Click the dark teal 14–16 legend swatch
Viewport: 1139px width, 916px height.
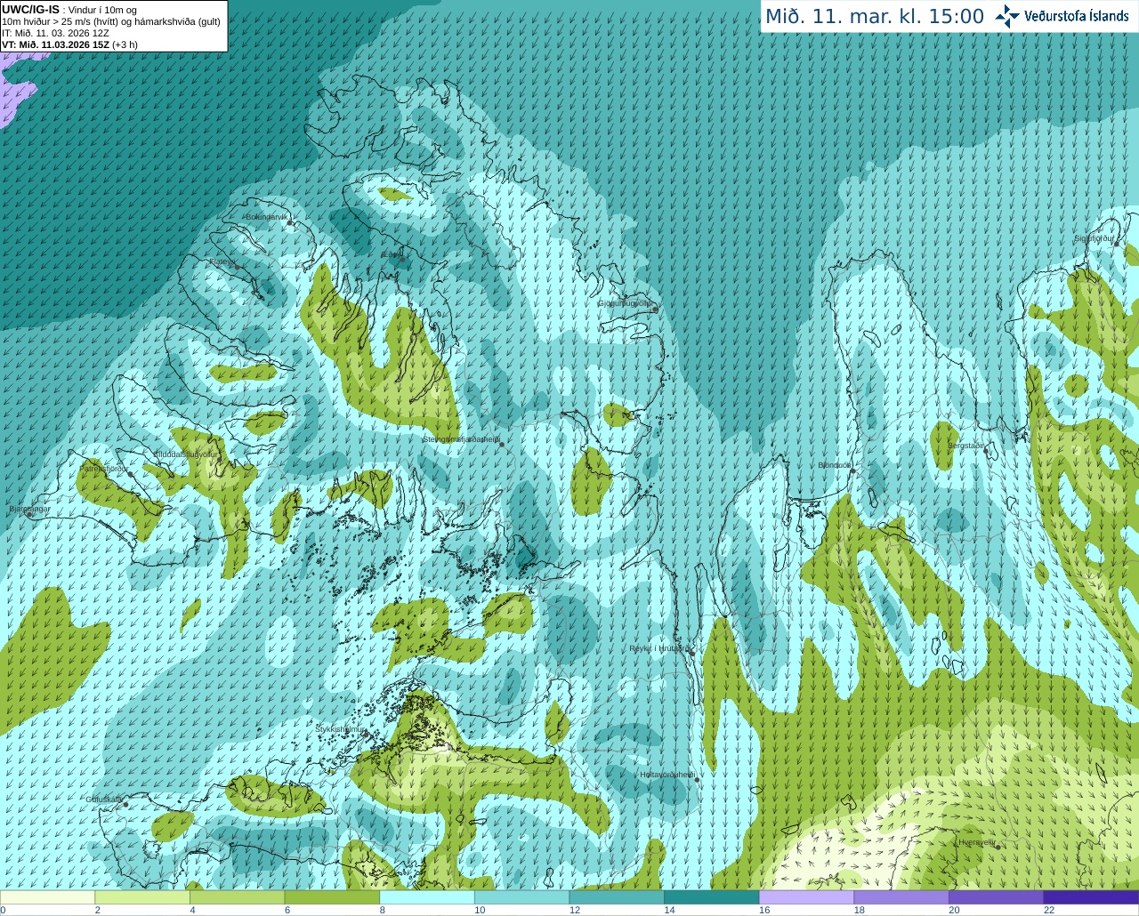pyautogui.click(x=712, y=897)
